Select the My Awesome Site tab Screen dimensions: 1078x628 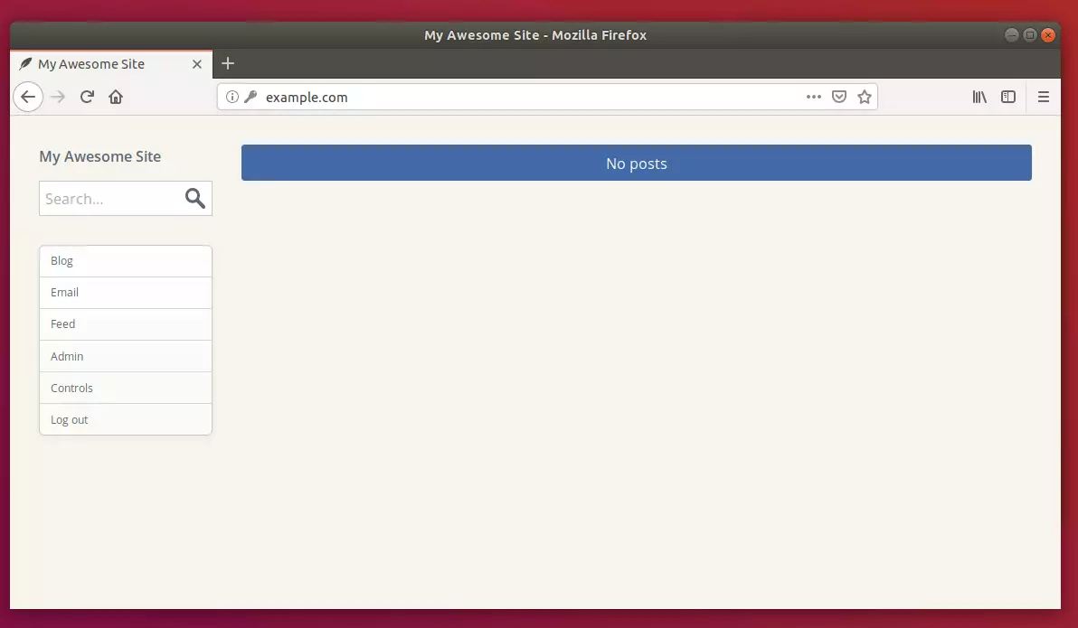(111, 64)
